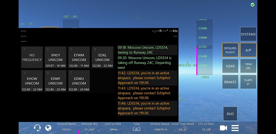Select NO FREQUENCY tile

32,57
